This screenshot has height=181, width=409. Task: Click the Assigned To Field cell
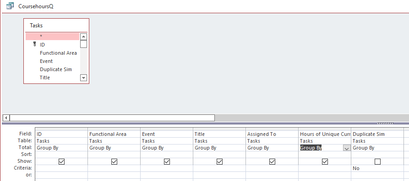tap(272, 134)
